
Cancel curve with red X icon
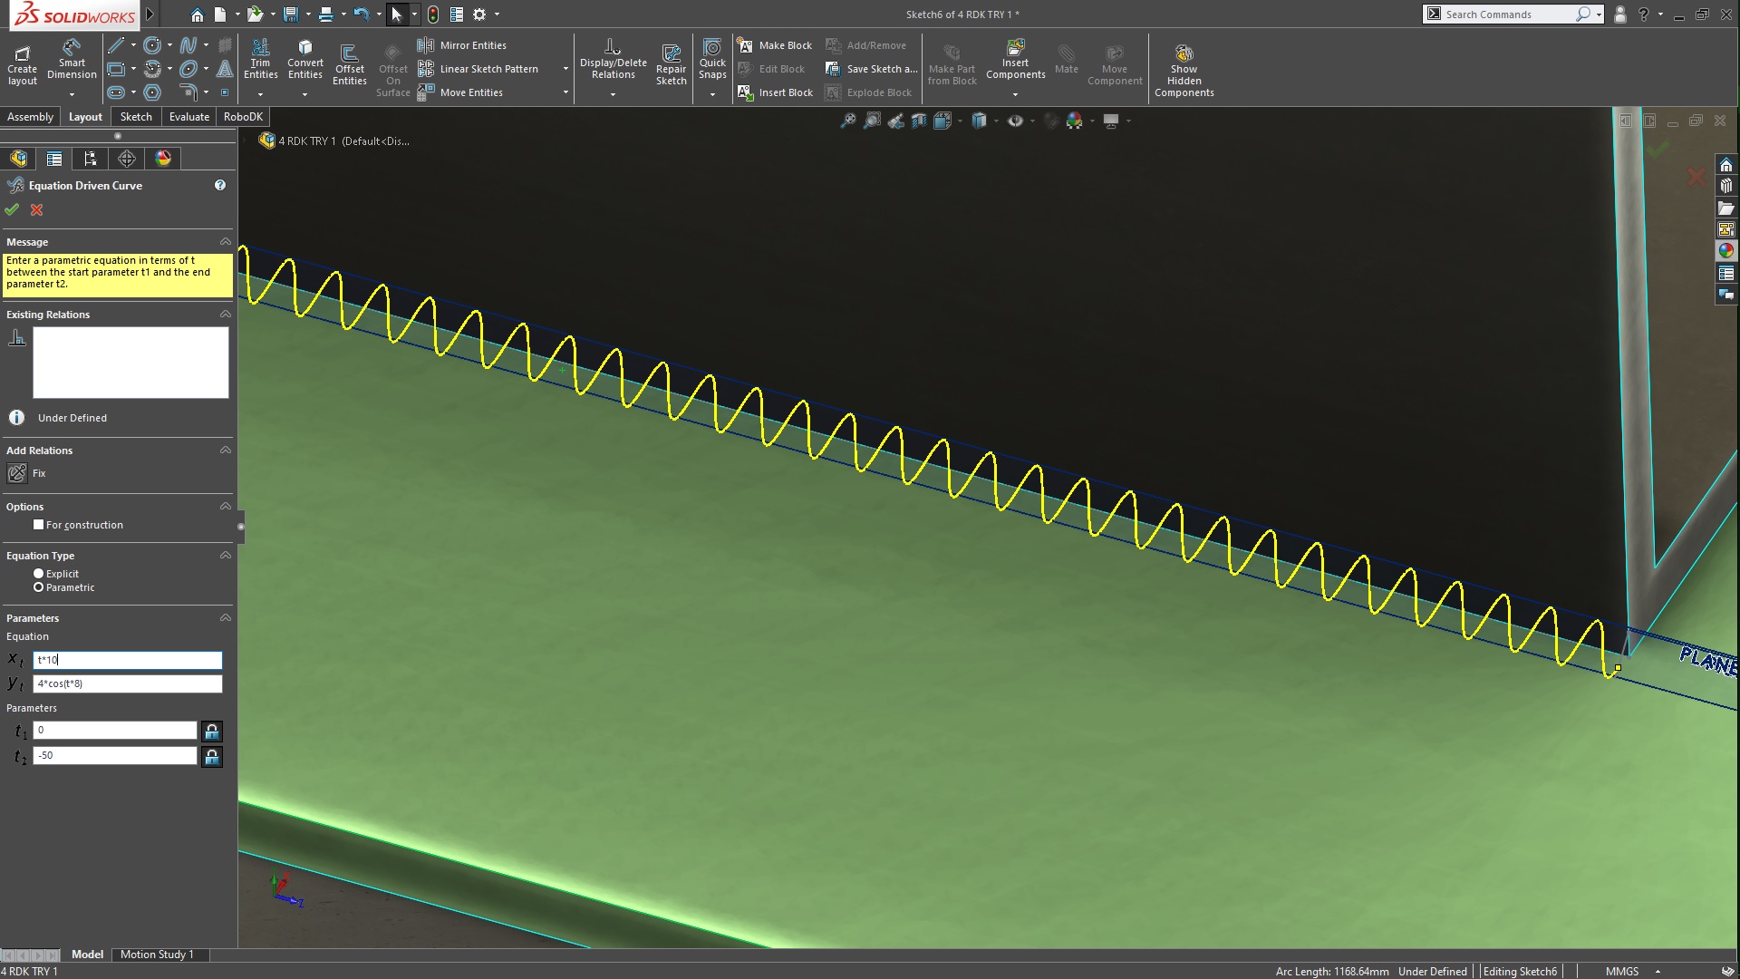[x=37, y=209]
